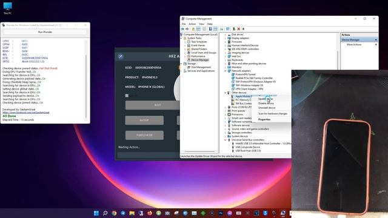
Task: Expand the Keyboards category
Action: 226,60
